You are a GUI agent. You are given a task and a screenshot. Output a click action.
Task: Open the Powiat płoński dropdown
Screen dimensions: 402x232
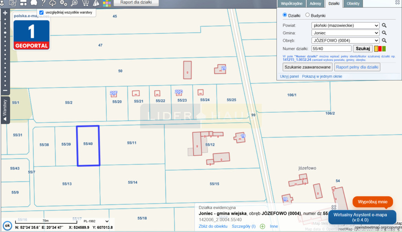pos(345,25)
